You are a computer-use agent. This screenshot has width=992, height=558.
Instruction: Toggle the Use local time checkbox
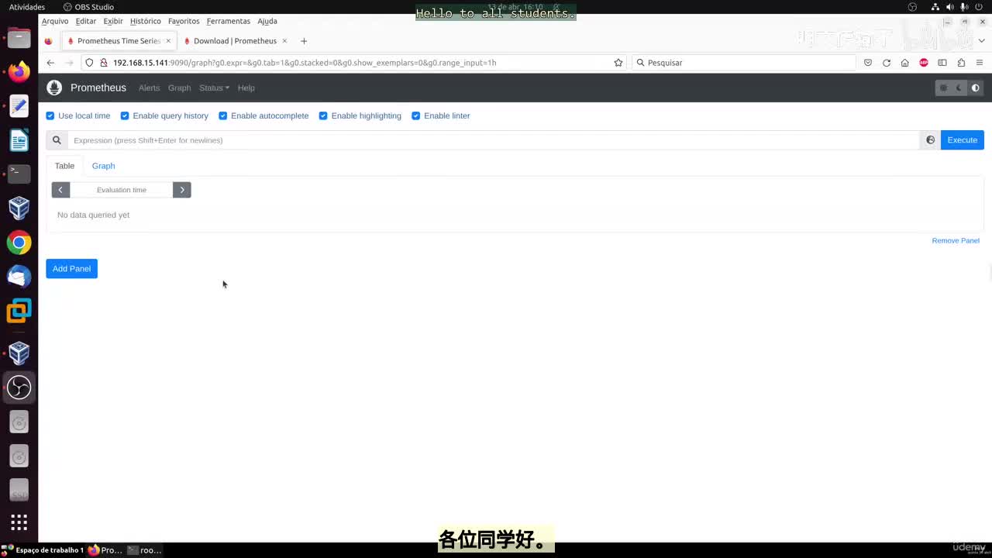coord(50,115)
